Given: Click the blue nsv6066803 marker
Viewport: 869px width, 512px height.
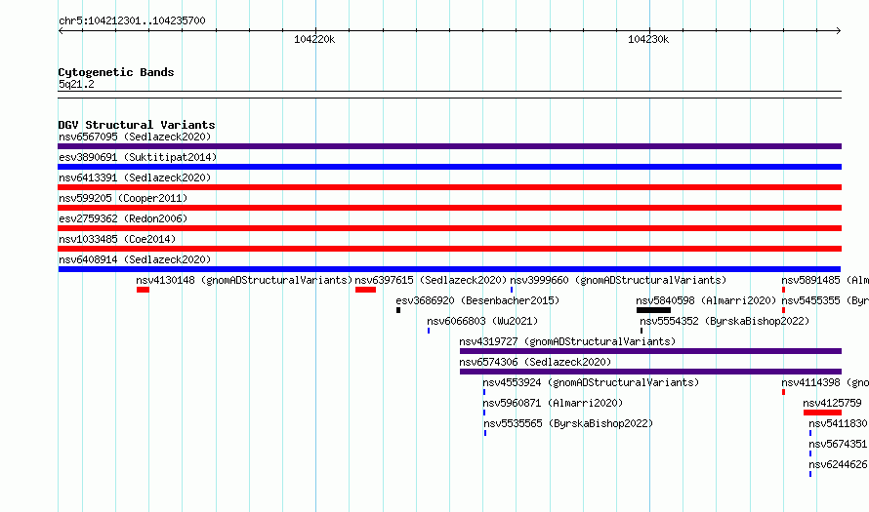Looking at the screenshot, I should pos(429,331).
